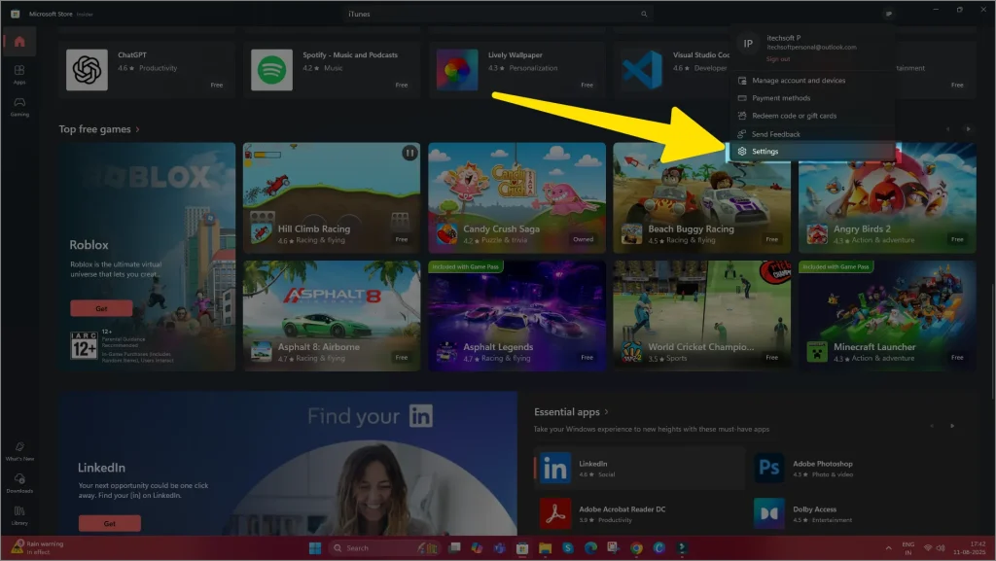Click the back arrow on the Essential apps carousel
Image resolution: width=996 pixels, height=561 pixels.
931,425
